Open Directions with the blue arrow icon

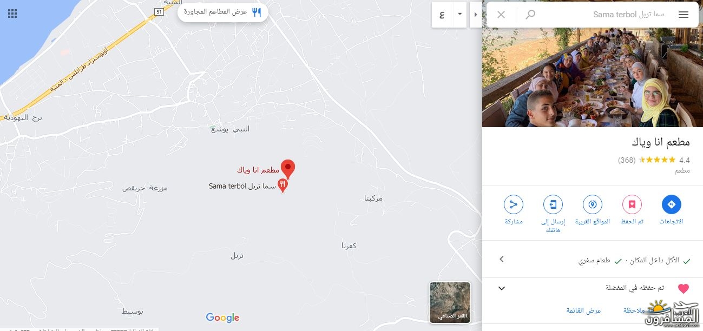671,204
